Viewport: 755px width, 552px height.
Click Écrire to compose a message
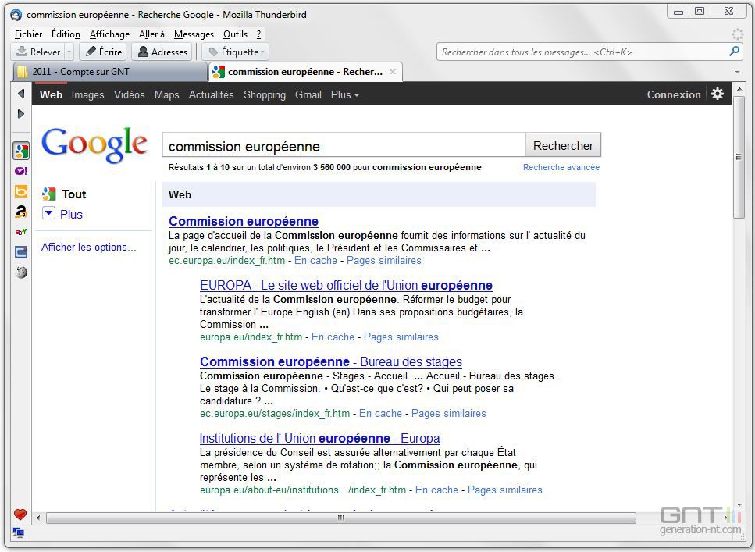(103, 52)
